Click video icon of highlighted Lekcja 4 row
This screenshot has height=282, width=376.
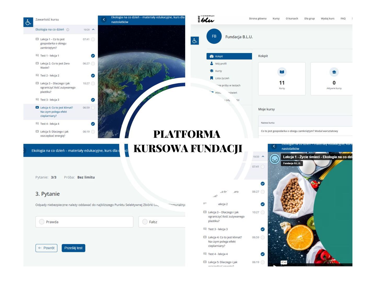(x=37, y=107)
